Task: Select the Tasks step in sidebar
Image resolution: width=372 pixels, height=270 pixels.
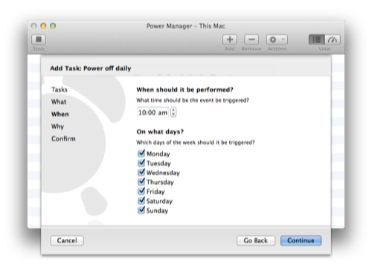Action: [60, 90]
